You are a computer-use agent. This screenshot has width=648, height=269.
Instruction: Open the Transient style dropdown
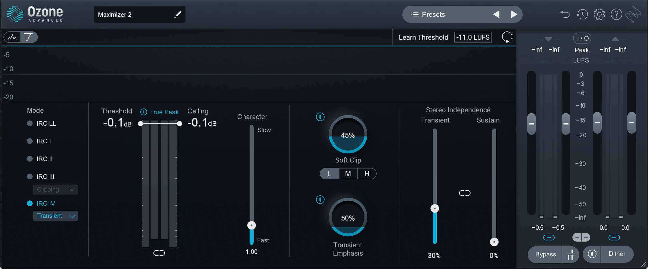pos(56,216)
